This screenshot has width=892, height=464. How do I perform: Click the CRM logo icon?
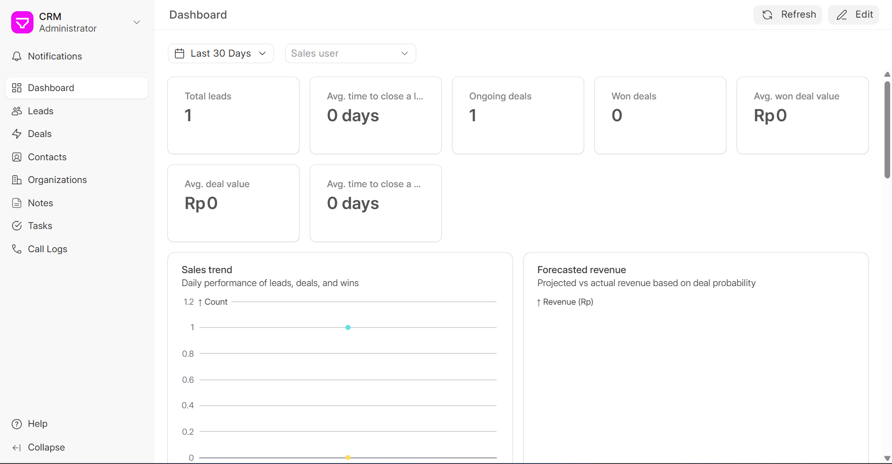pos(22,22)
